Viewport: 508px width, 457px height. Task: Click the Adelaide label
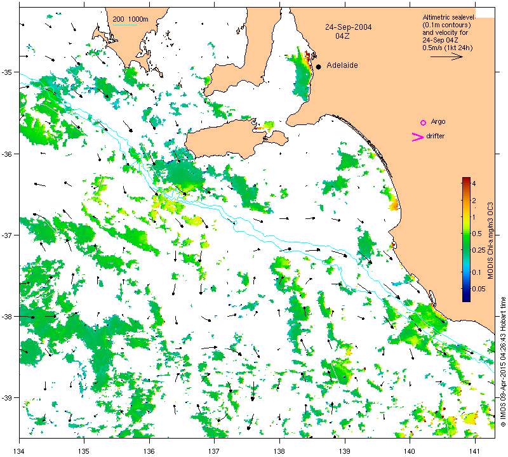pyautogui.click(x=342, y=65)
